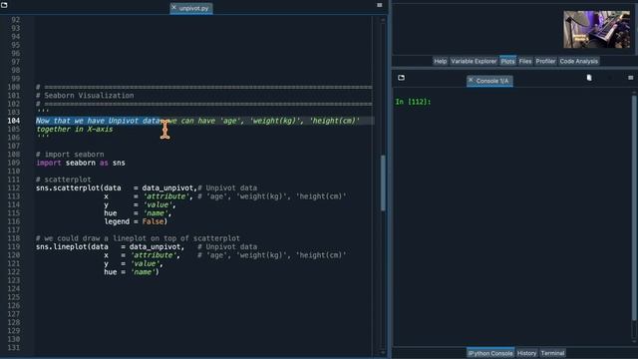Click 'together in X-axis' docstring line
The image size is (638, 359).
pos(75,129)
